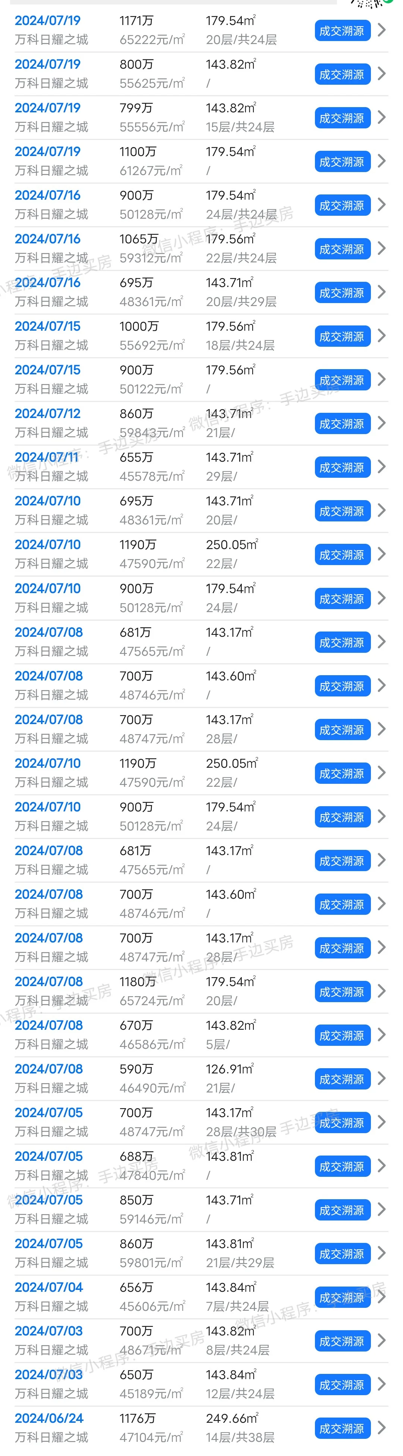Open 成交溯源 for the 590万 record
Image resolution: width=403 pixels, height=1456 pixels.
(x=342, y=1078)
